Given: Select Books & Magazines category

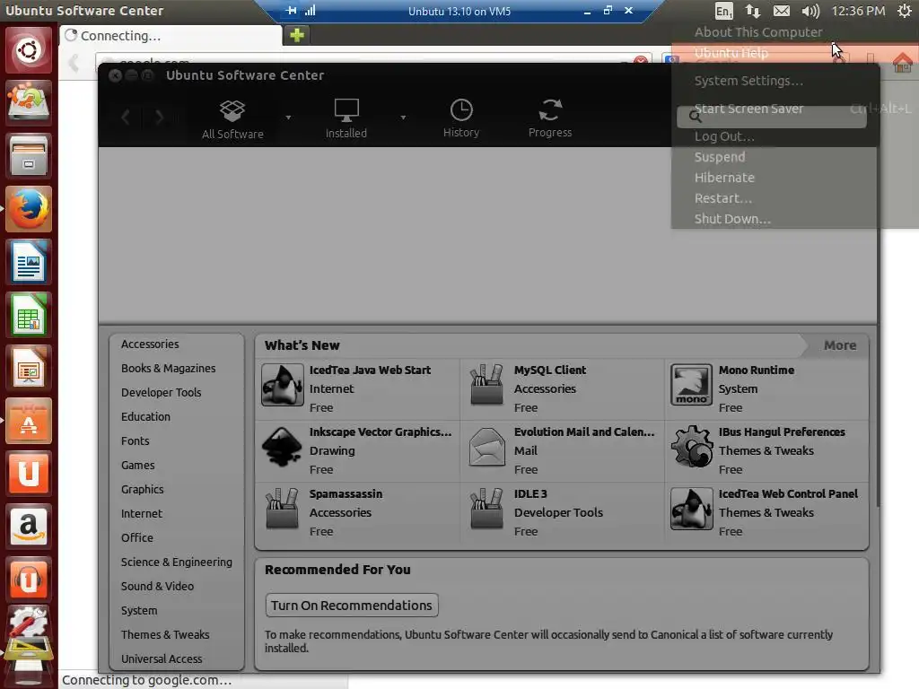Looking at the screenshot, I should pyautogui.click(x=168, y=369).
